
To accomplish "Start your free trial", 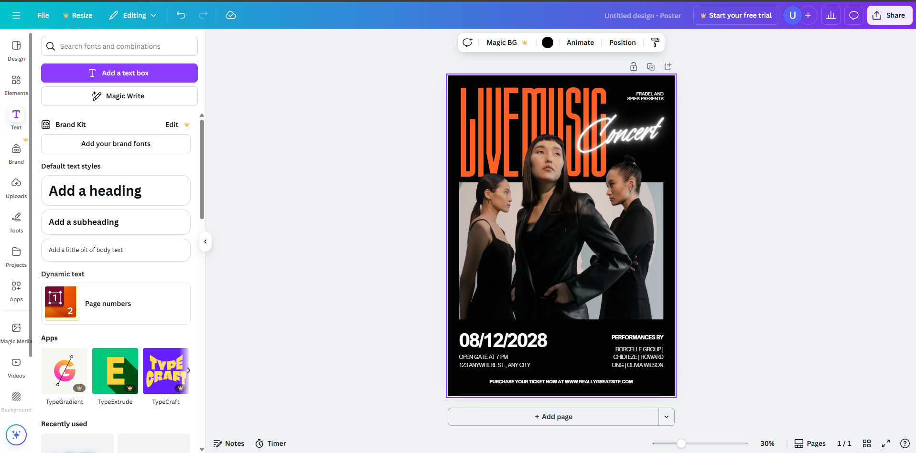I will click(735, 15).
